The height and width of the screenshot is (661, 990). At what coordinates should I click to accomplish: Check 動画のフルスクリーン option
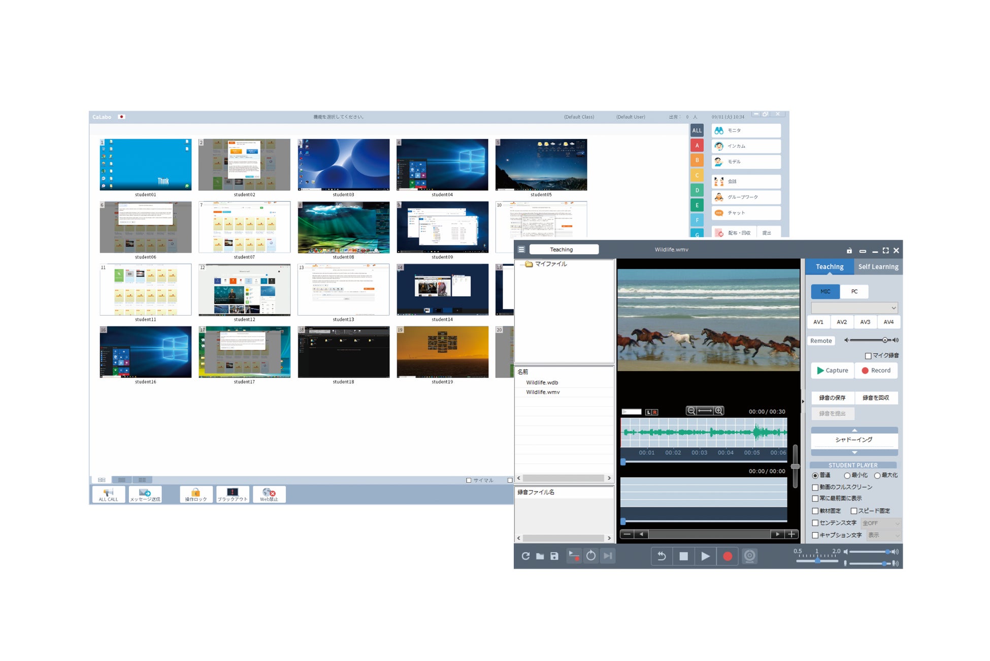pyautogui.click(x=815, y=487)
